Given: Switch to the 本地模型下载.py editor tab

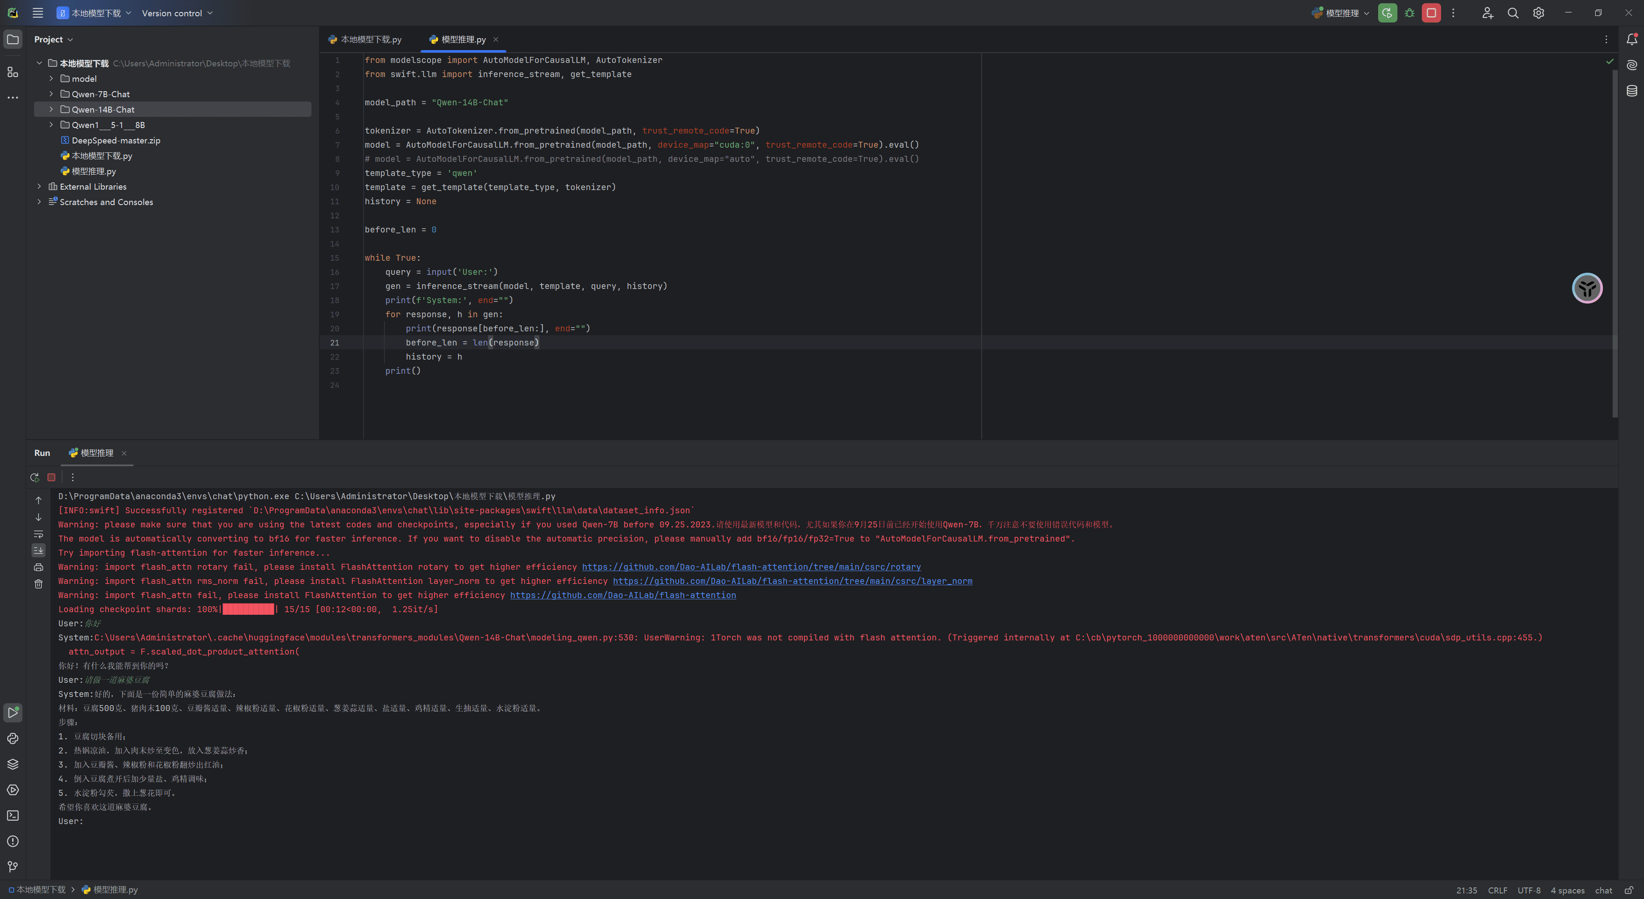Looking at the screenshot, I should [x=365, y=39].
